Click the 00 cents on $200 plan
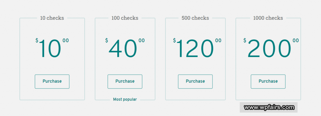This screenshot has width=321, height=116. (x=296, y=40)
